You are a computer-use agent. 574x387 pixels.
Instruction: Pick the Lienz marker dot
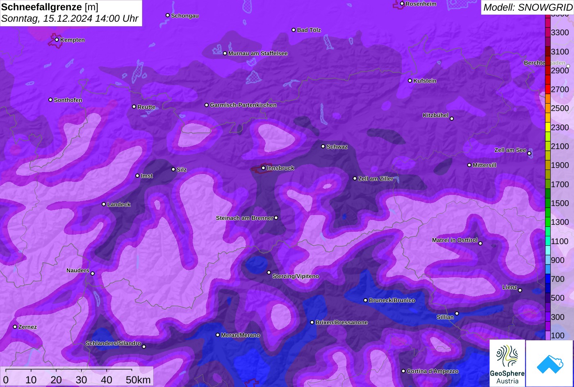coord(520,290)
